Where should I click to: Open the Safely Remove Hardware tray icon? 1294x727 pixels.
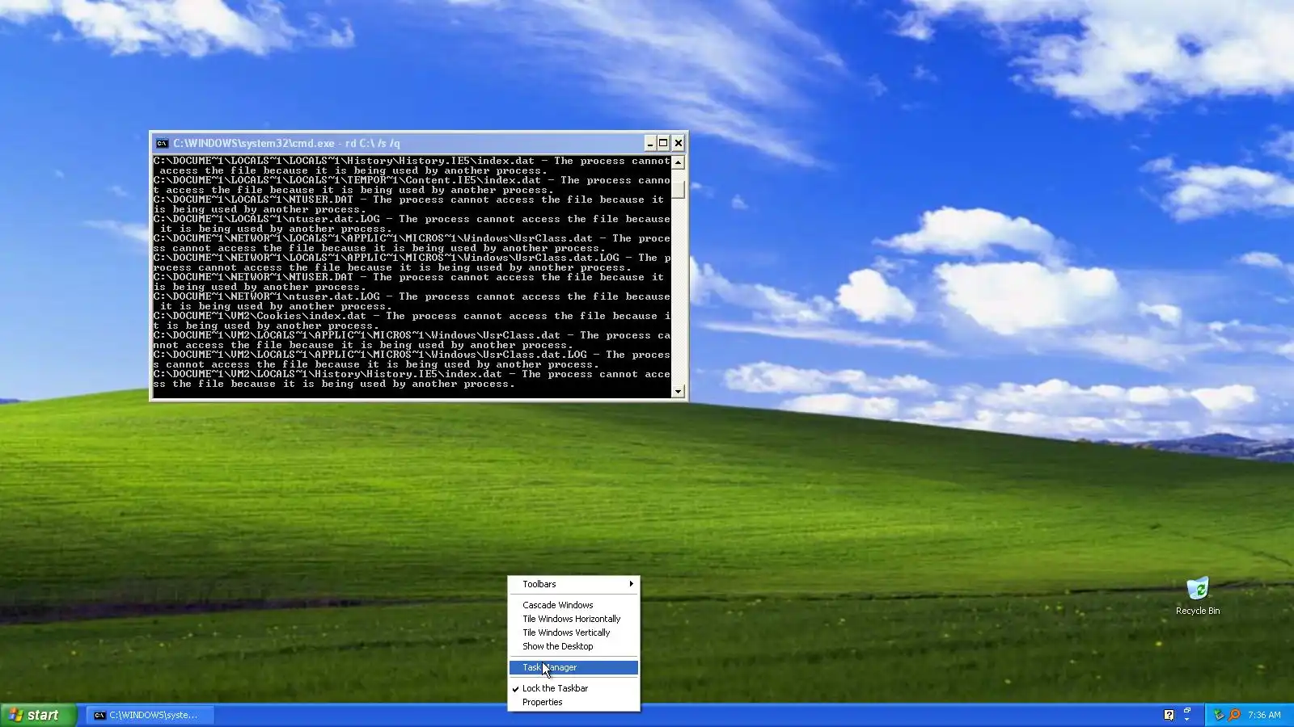tap(1219, 715)
